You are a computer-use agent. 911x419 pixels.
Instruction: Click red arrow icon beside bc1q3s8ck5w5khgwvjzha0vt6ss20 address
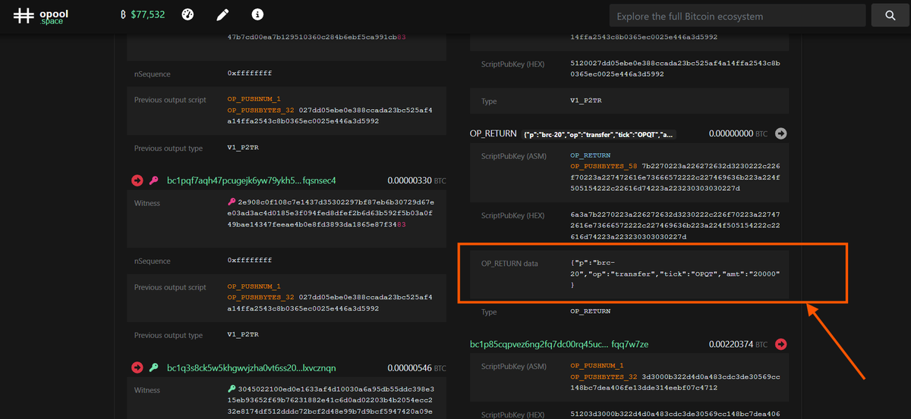pos(137,367)
